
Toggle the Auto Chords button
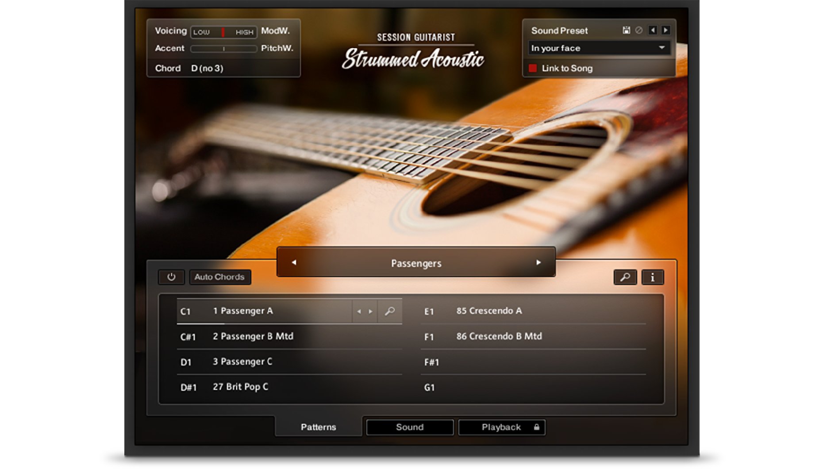tap(220, 277)
